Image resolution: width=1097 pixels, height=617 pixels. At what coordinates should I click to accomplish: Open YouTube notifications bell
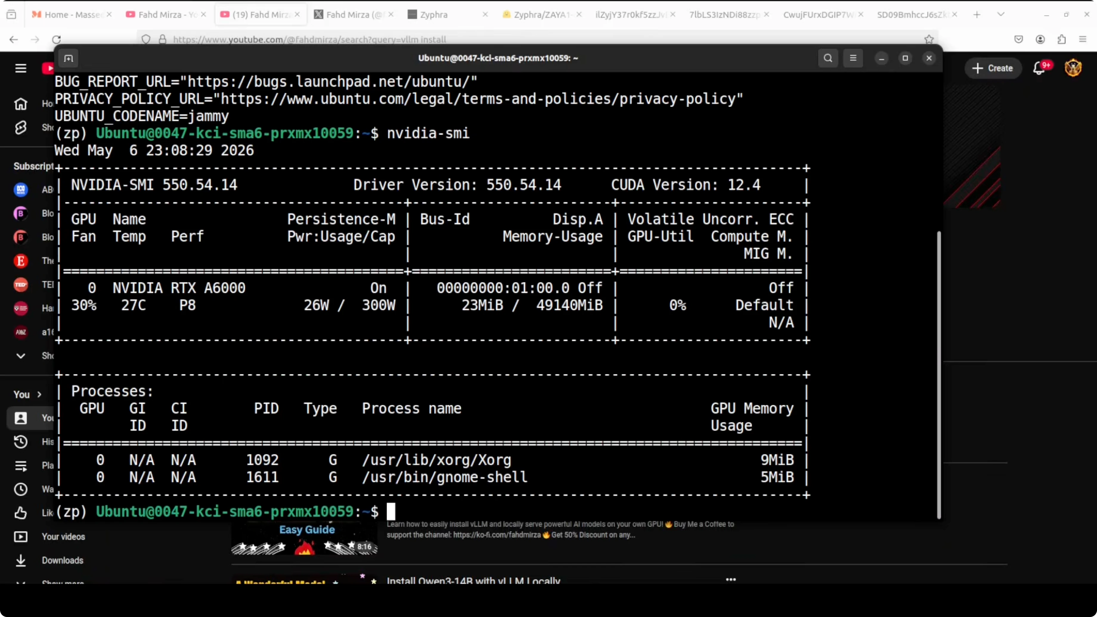point(1039,68)
